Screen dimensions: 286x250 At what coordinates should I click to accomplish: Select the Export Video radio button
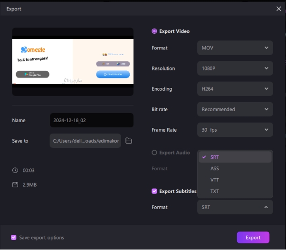(154, 31)
